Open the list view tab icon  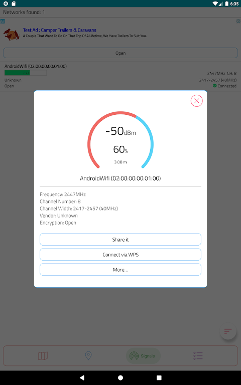click(x=198, y=355)
